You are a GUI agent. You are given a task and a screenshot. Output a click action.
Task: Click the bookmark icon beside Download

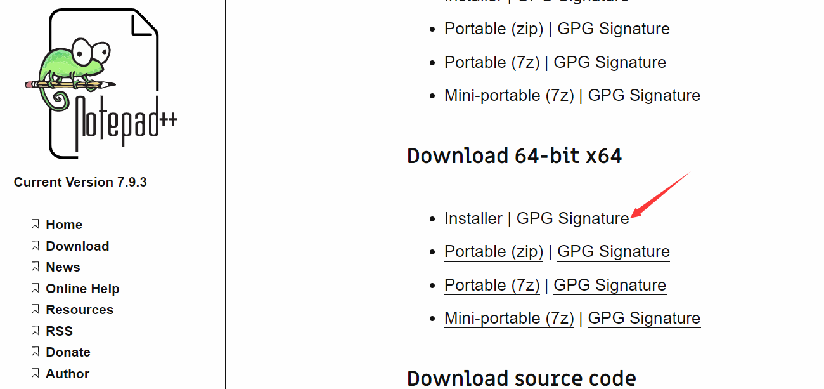coord(35,246)
